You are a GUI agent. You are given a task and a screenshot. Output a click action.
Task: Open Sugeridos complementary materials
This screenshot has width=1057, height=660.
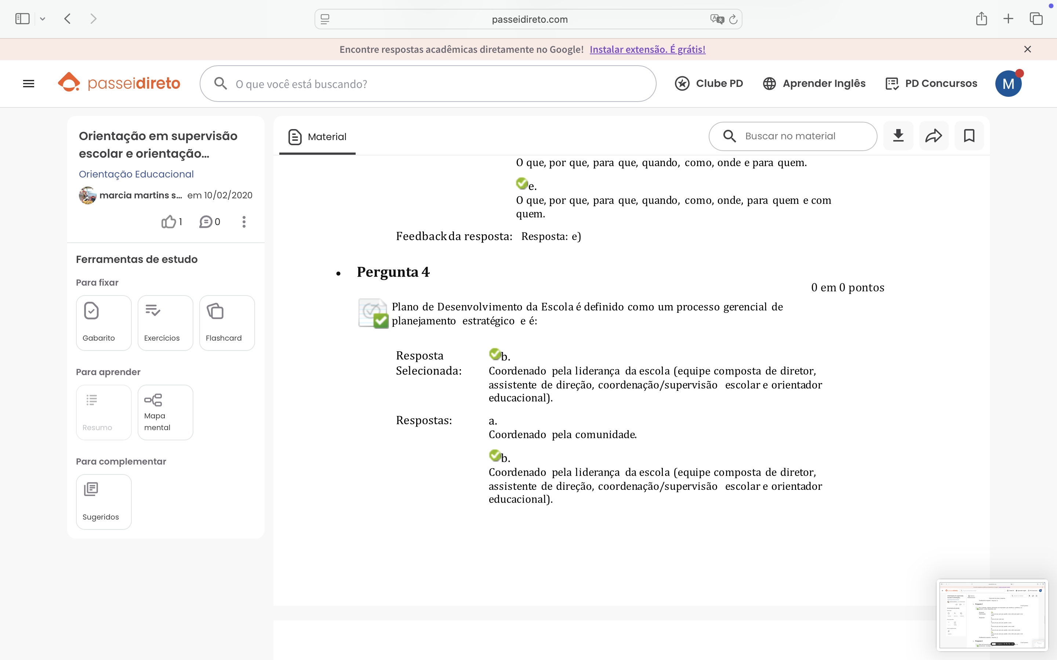pyautogui.click(x=103, y=502)
